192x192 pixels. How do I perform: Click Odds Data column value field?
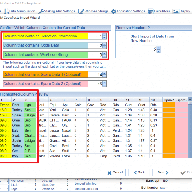pyautogui.click(x=95, y=45)
